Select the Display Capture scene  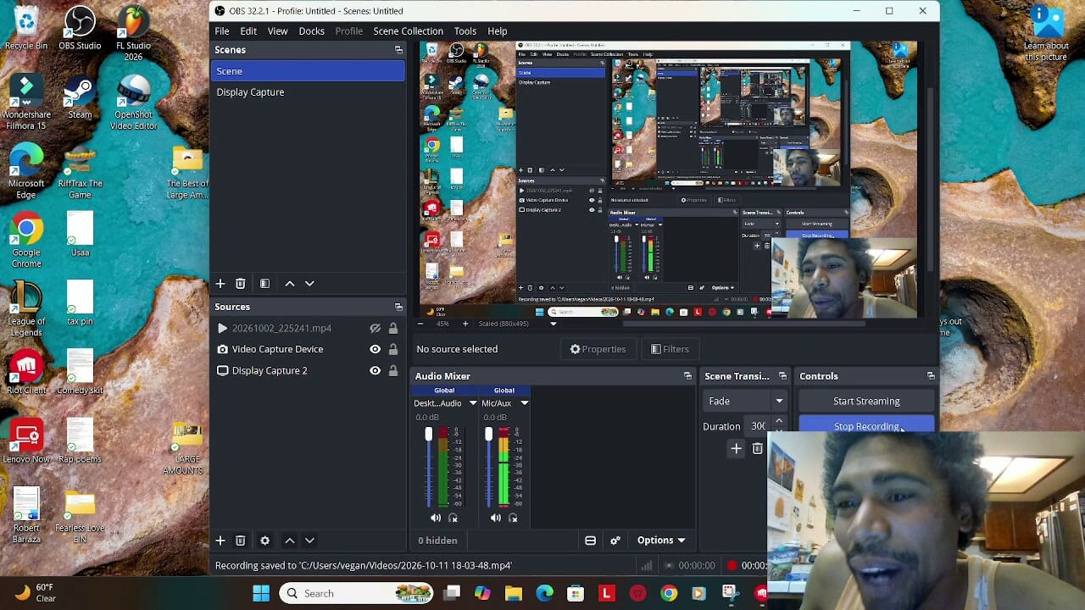click(x=308, y=92)
